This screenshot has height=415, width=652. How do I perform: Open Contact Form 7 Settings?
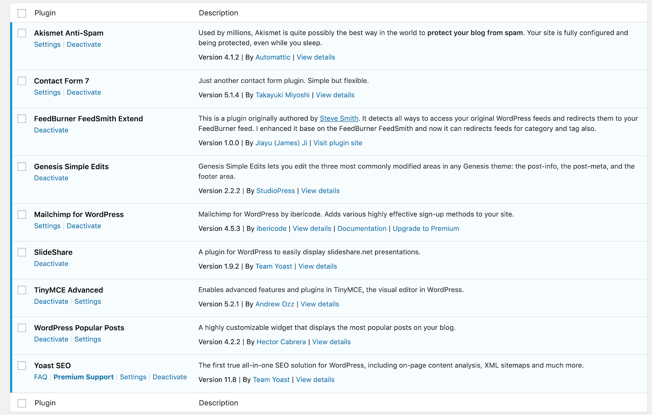pos(47,92)
